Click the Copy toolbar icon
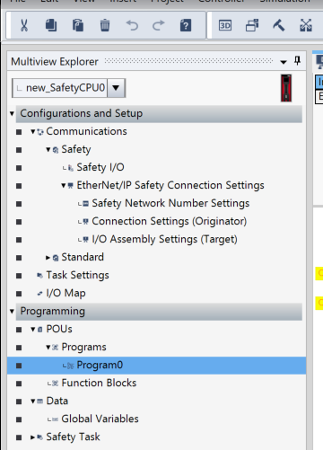The height and width of the screenshot is (450, 323). point(51,25)
